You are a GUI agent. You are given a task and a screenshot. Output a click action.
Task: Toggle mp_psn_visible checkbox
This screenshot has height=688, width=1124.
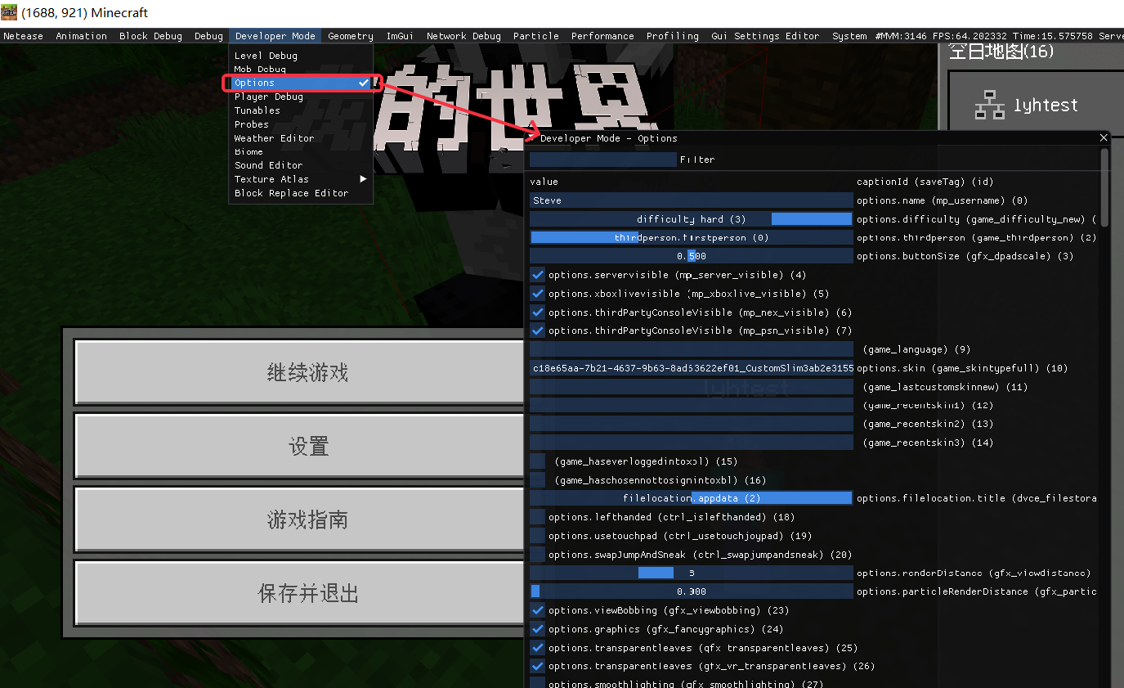point(537,331)
